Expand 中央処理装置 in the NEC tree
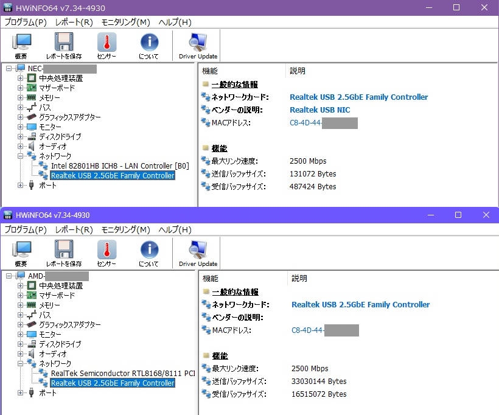Screen dimensions: 499x415 20,78
